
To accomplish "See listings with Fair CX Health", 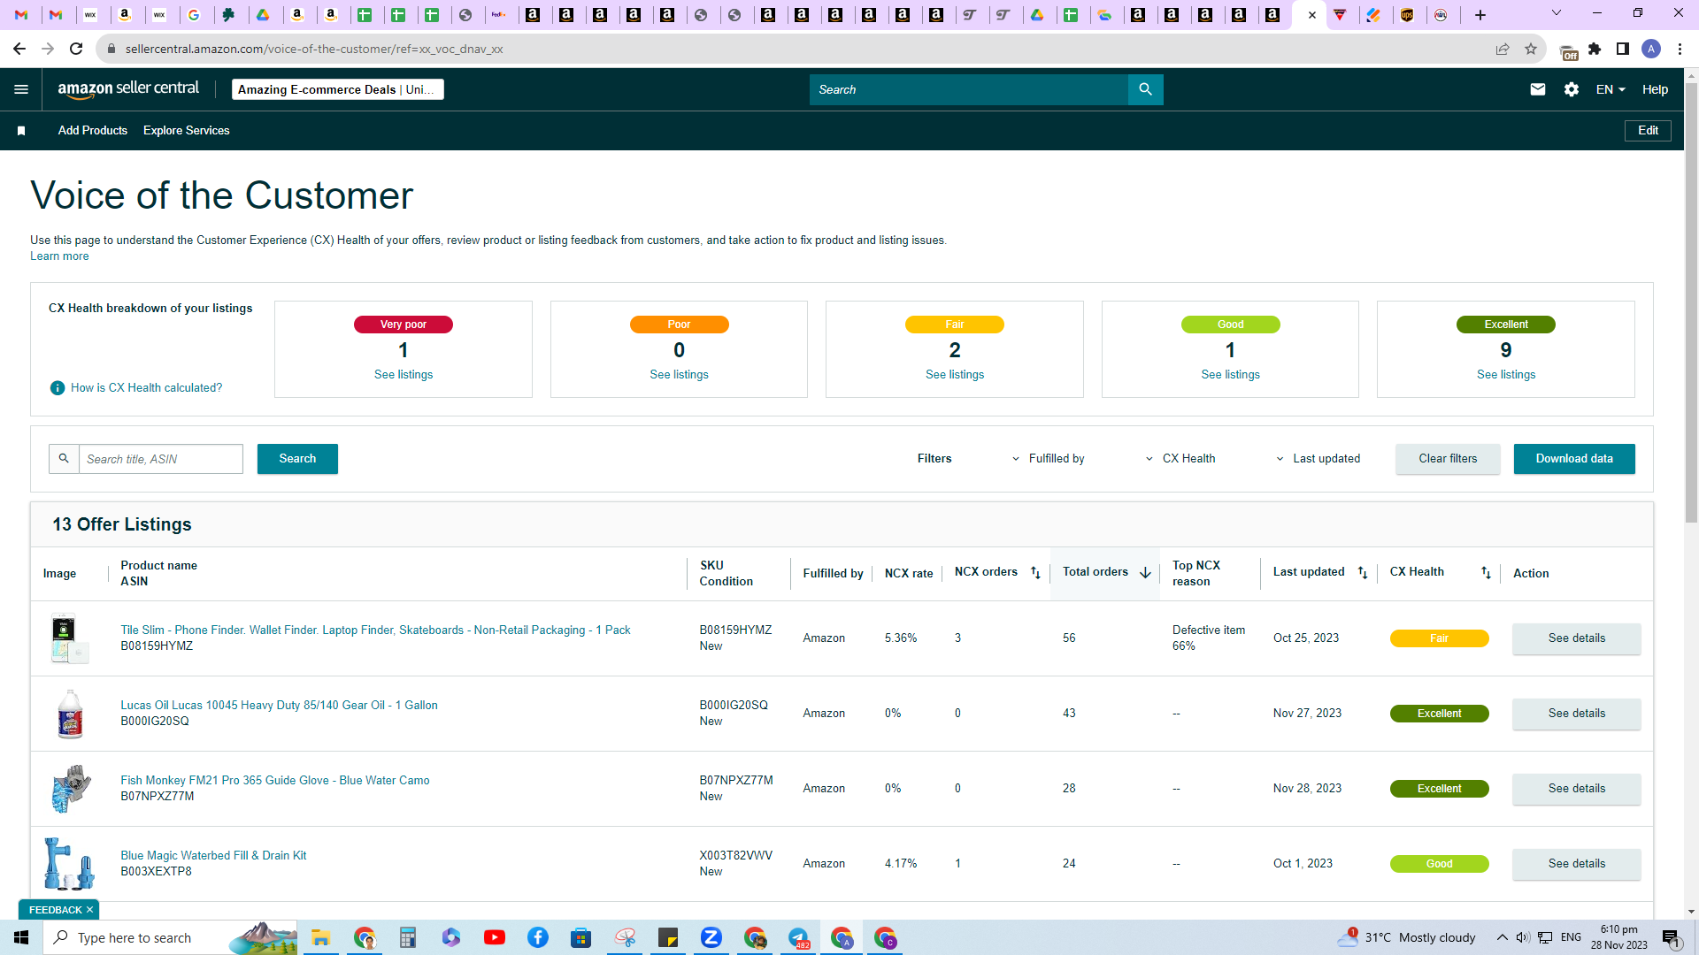I will (x=955, y=375).
